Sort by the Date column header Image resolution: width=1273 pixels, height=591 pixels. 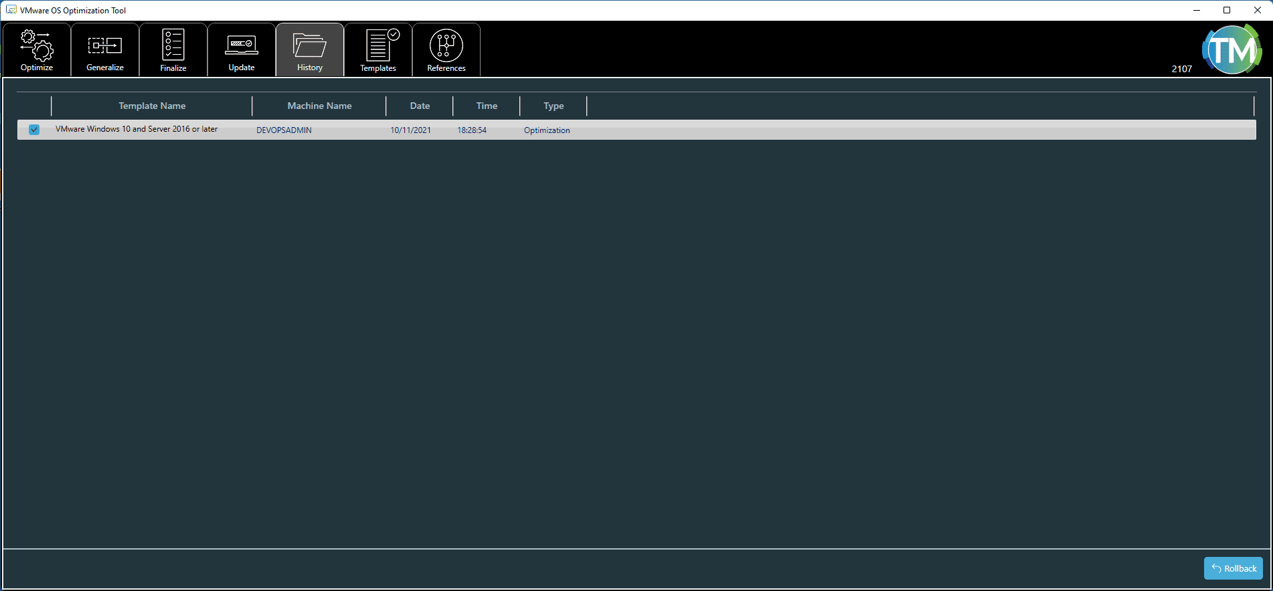[420, 106]
